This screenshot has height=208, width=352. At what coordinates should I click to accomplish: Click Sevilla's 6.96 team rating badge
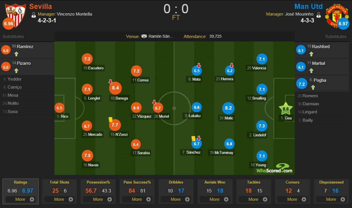pyautogui.click(x=8, y=24)
